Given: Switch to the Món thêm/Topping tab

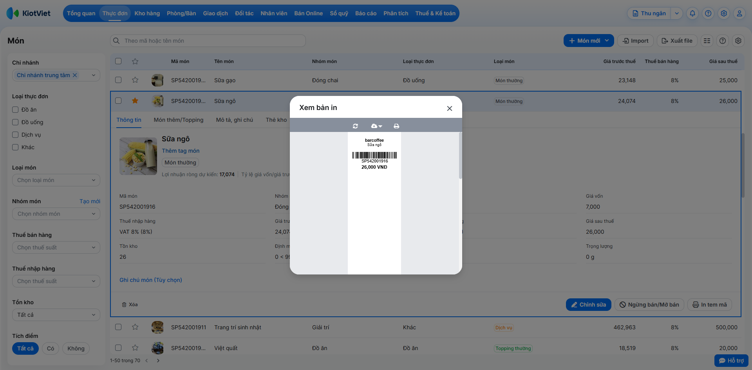Looking at the screenshot, I should tap(179, 120).
